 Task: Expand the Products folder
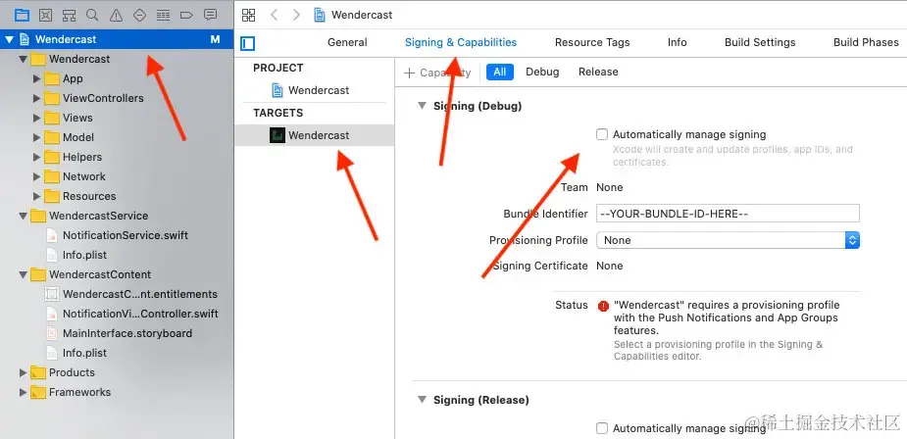[x=24, y=372]
